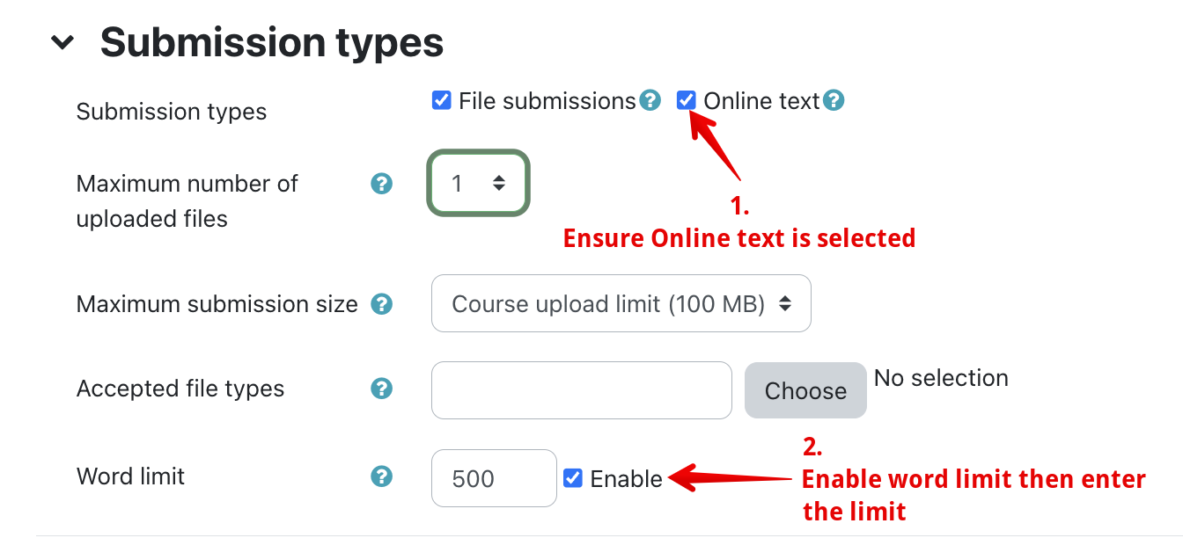Open the maximum uploaded files number dropdown
Image resolution: width=1183 pixels, height=538 pixels.
(x=479, y=183)
